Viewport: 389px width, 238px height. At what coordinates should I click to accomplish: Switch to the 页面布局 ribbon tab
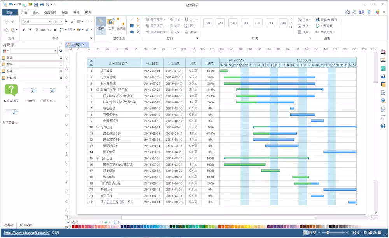[50, 12]
